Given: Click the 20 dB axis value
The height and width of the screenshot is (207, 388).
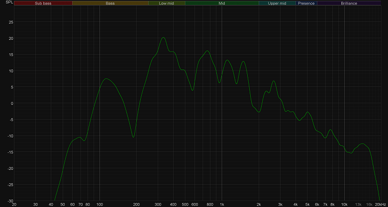Looking at the screenshot, I should pyautogui.click(x=11, y=38).
